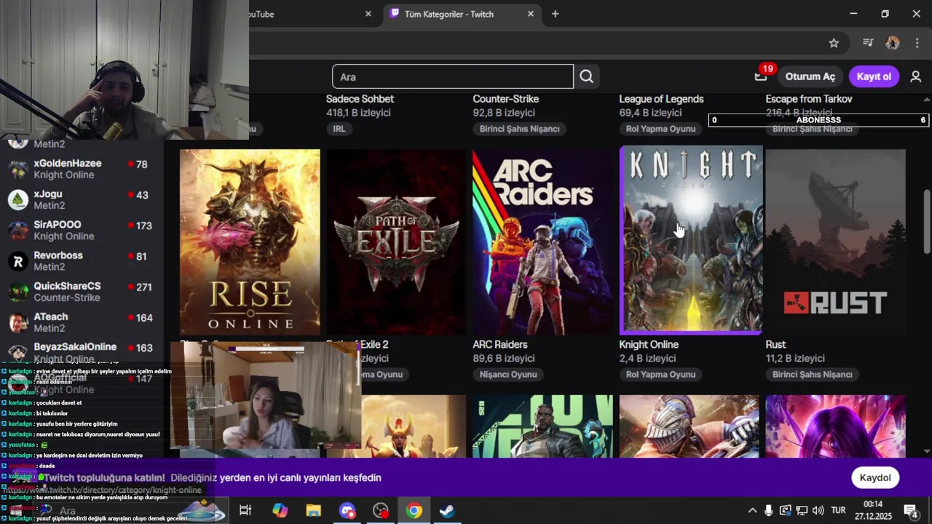Open Counter-Strike category title link
The width and height of the screenshot is (932, 524).
505,99
